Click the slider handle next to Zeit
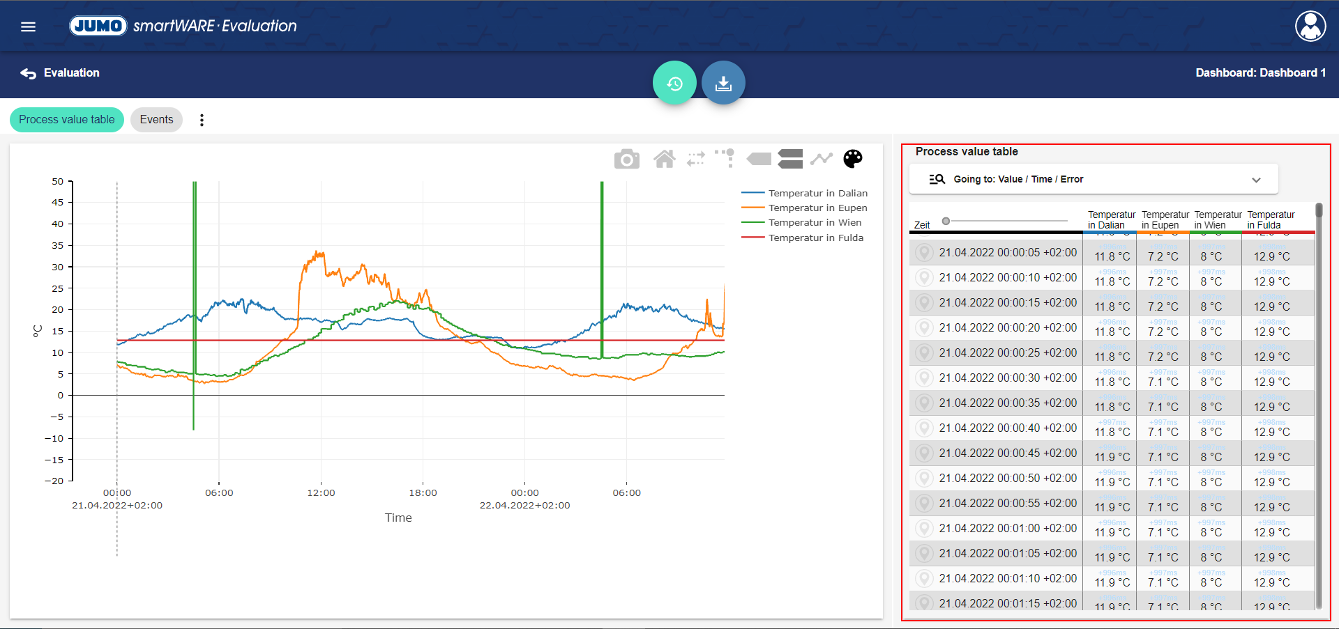Viewport: 1339px width, 629px height. click(x=946, y=221)
